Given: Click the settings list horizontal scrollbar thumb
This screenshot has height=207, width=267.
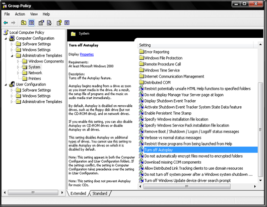Looking at the screenshot, I should coord(187,186).
